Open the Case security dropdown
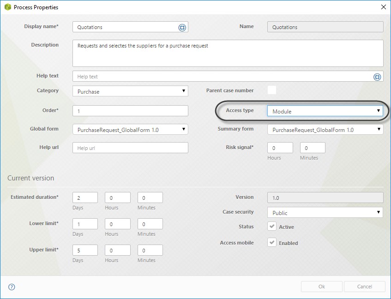The height and width of the screenshot is (299, 391). 325,213
